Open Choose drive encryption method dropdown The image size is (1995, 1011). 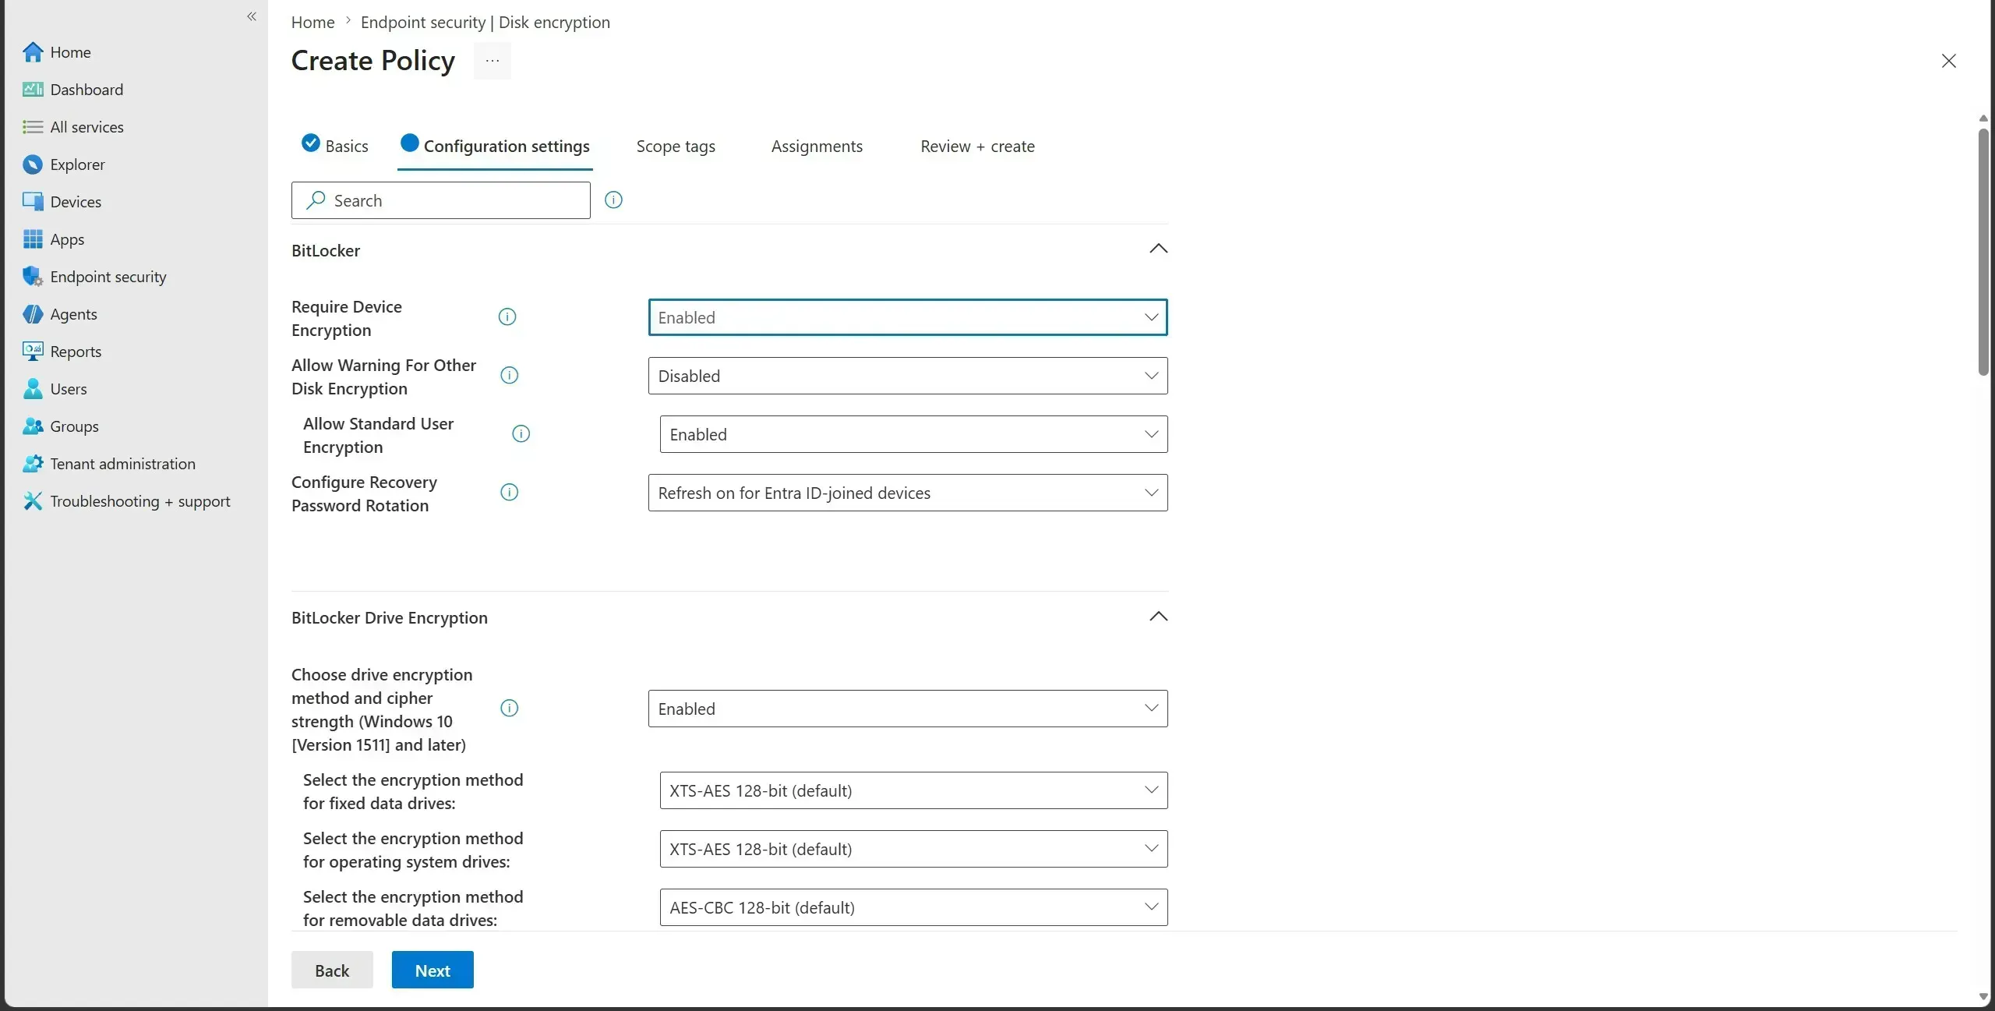pyautogui.click(x=908, y=709)
